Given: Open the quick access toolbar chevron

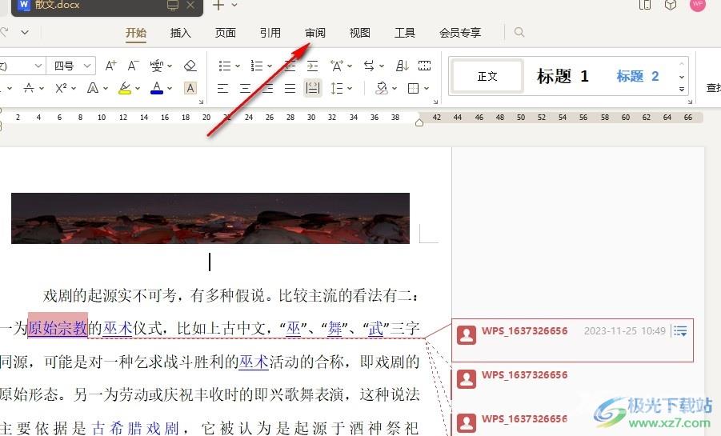Looking at the screenshot, I should tap(25, 32).
